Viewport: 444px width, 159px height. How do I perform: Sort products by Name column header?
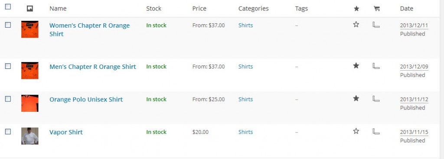(58, 9)
